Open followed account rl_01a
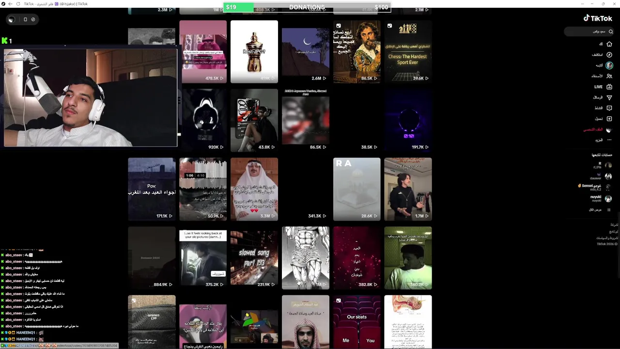This screenshot has height=349, width=620. point(603,165)
